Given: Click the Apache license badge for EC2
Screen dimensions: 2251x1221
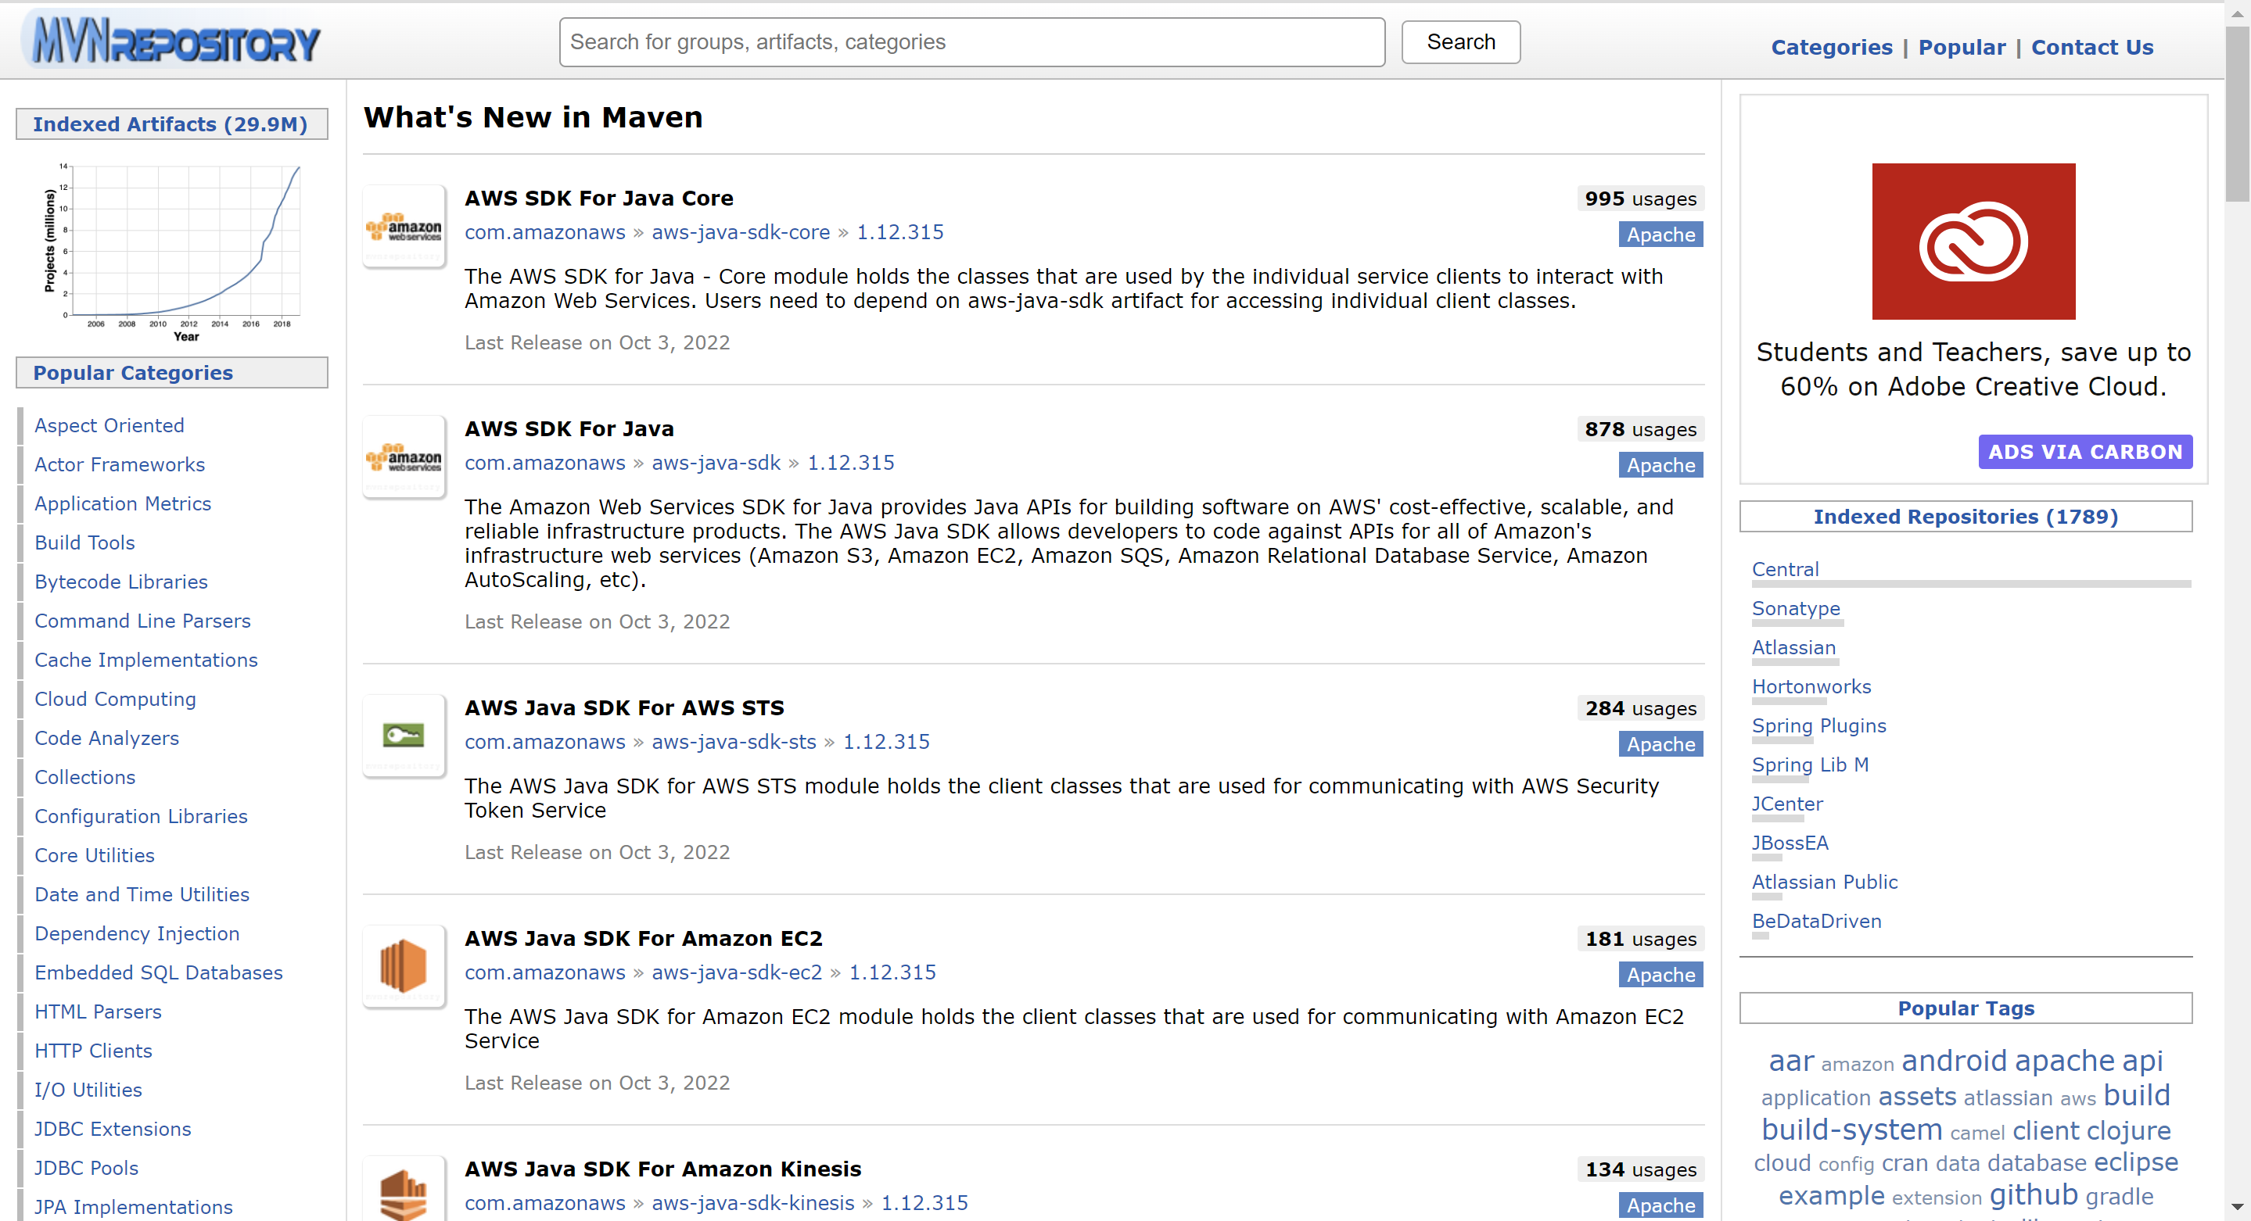Looking at the screenshot, I should tap(1660, 975).
